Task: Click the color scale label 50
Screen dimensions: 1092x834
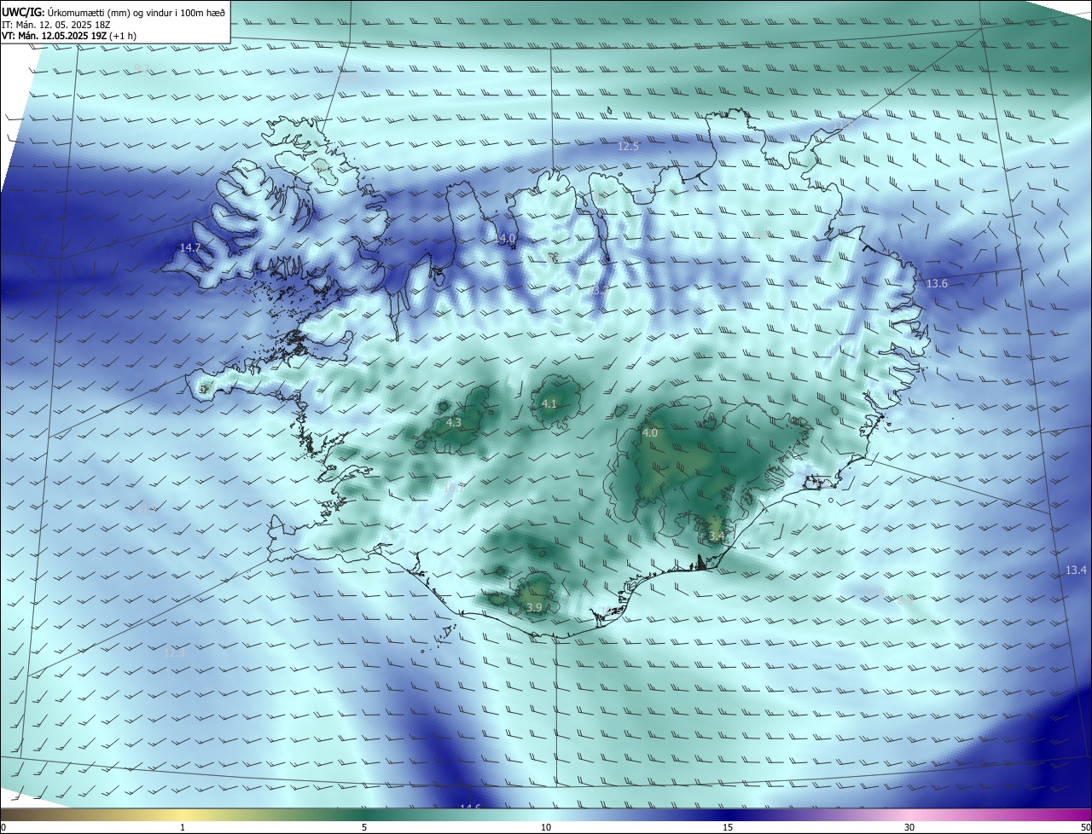Action: click(1085, 827)
